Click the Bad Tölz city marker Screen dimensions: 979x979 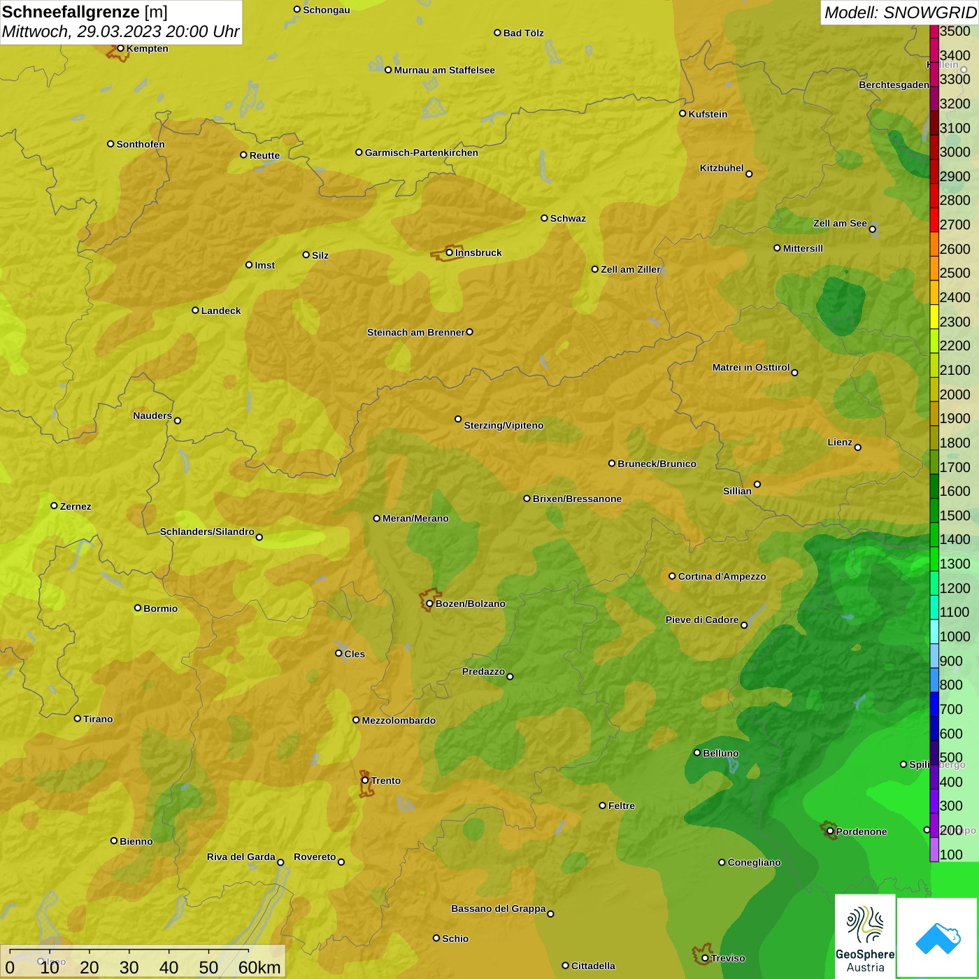pos(497,33)
